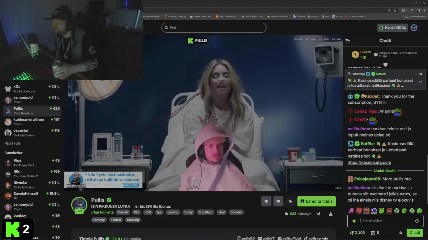Open ZavalaHimself IRL channel
This screenshot has width=428, height=240.
32,196
